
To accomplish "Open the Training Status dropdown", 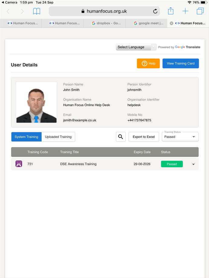I will click(180, 137).
